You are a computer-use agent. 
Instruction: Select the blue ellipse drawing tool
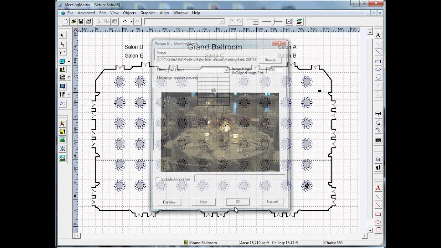pyautogui.click(x=378, y=69)
